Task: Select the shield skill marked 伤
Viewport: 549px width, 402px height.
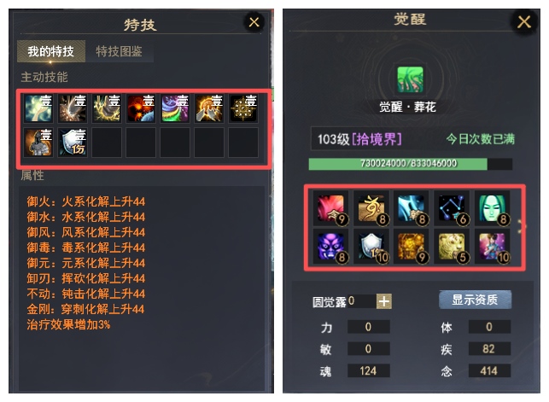Action: [73, 143]
